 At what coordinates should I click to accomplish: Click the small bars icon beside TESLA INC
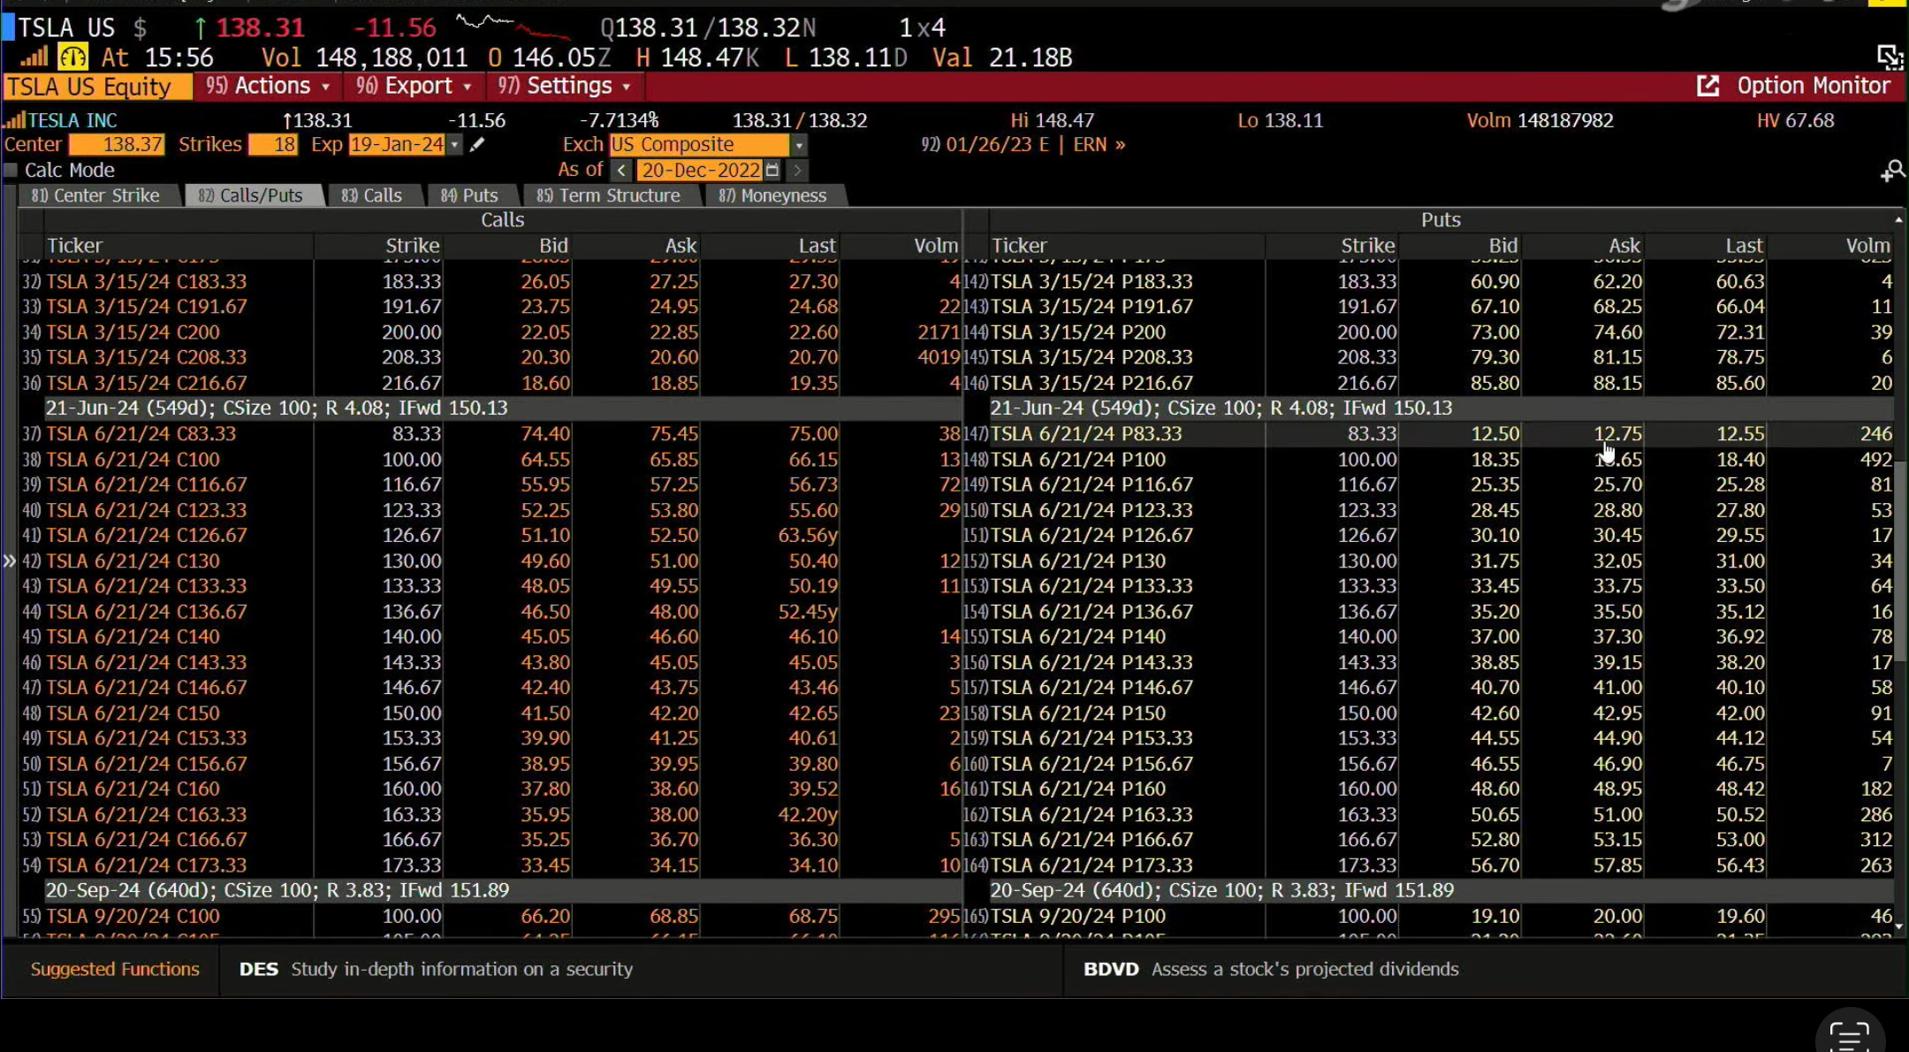[x=14, y=120]
